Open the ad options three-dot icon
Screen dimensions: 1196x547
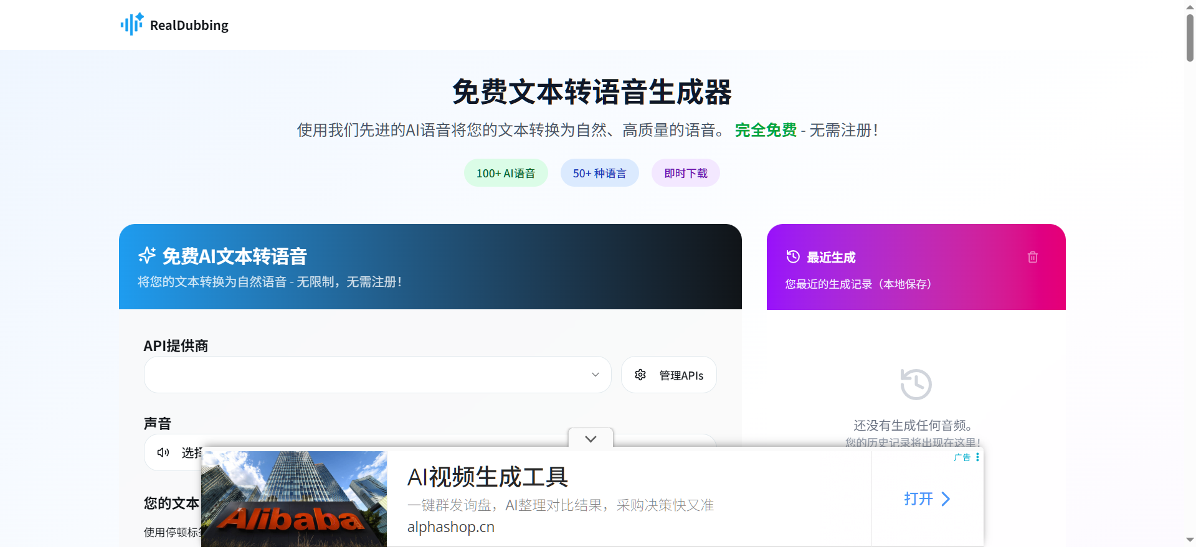(x=977, y=457)
